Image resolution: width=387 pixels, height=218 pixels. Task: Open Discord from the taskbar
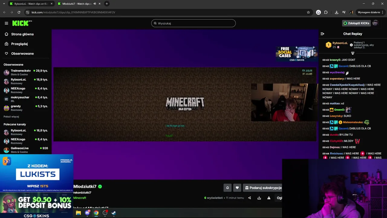[x=87, y=213]
